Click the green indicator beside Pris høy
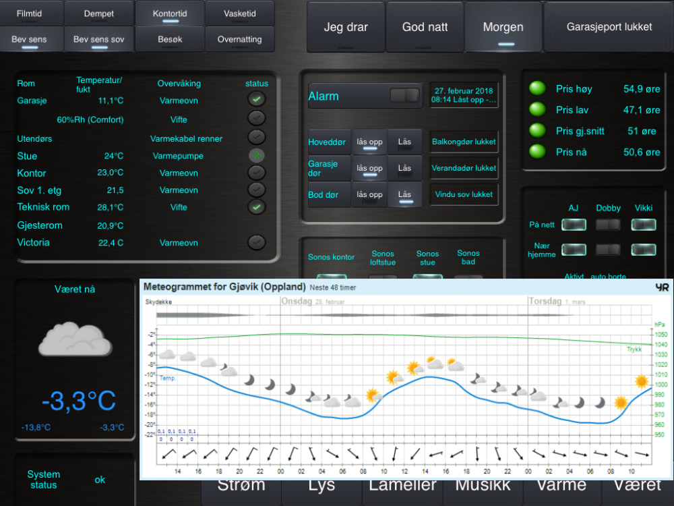Screen dimensions: 674x506 pos(537,88)
